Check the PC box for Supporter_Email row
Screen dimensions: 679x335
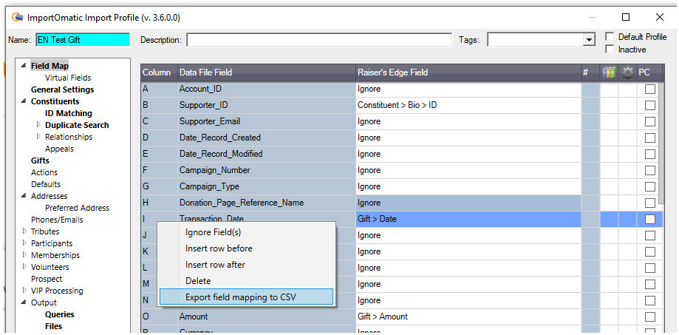[x=650, y=122]
